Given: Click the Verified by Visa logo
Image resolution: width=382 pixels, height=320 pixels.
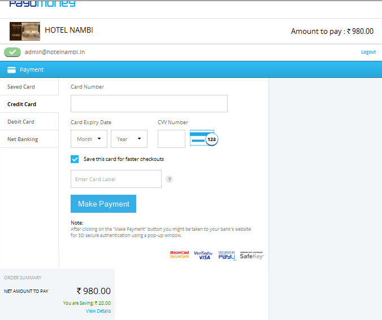Looking at the screenshot, I should tap(203, 255).
